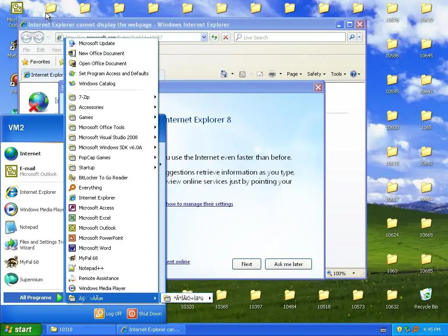
Task: Click the security shield tray icon
Action: click(x=399, y=329)
